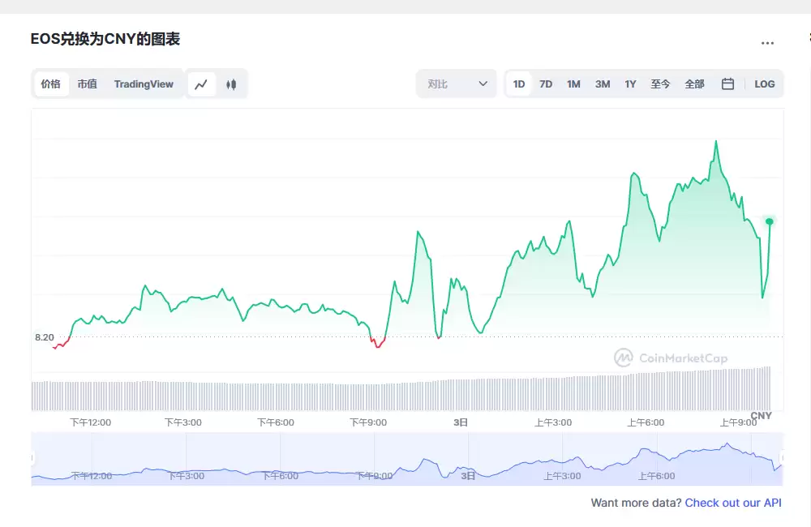Switch to candlestick chart icon
This screenshot has width=811, height=527.
tap(231, 84)
